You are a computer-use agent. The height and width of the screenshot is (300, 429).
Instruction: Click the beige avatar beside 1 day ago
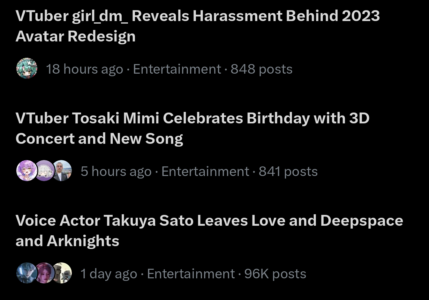pos(62,273)
